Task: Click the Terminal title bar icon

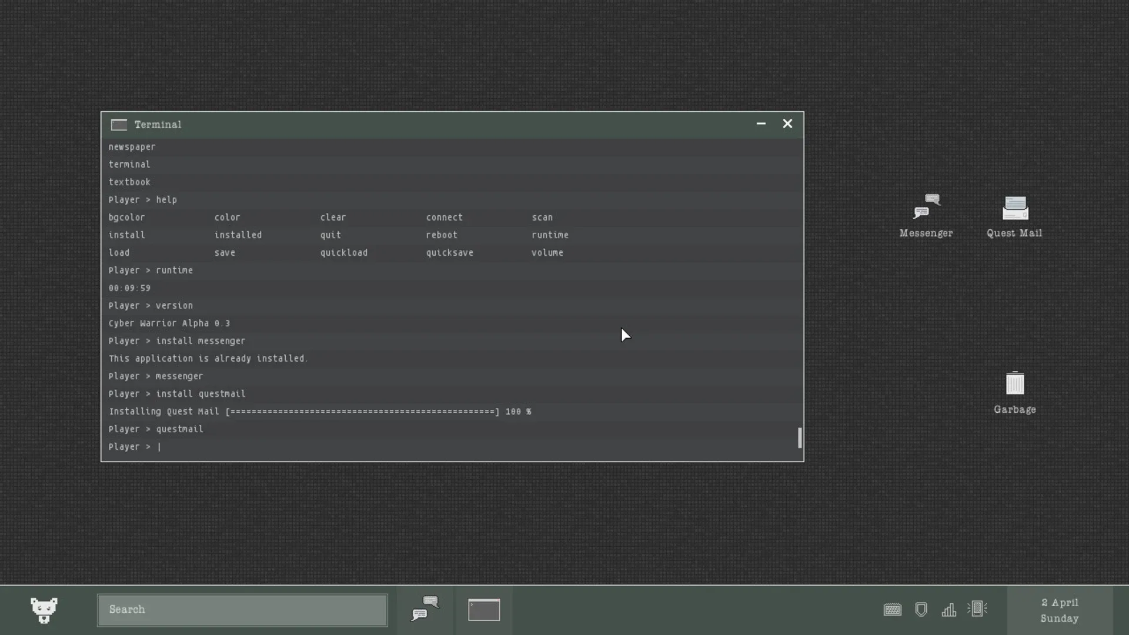Action: point(119,125)
